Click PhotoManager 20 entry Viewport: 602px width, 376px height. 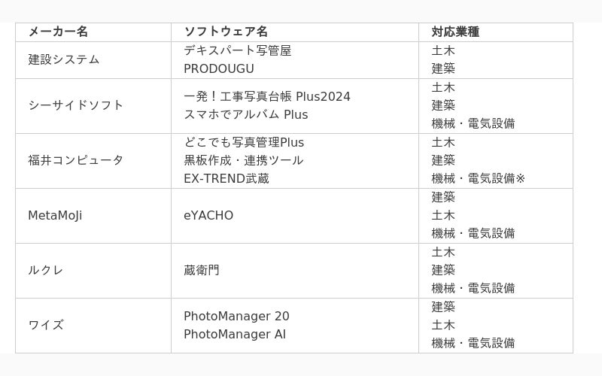(x=236, y=316)
